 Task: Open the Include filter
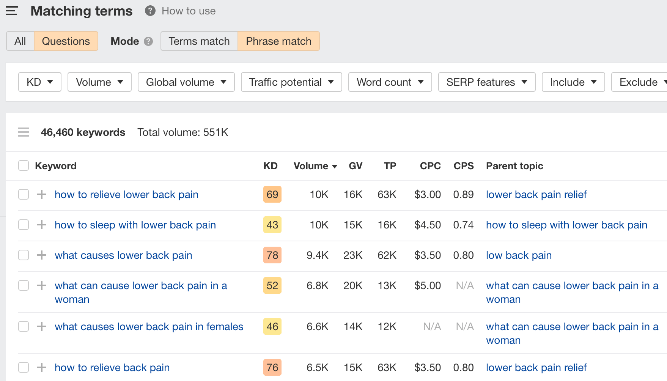573,82
